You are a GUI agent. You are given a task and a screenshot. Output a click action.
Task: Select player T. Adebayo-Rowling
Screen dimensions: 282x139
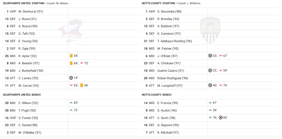175,41
